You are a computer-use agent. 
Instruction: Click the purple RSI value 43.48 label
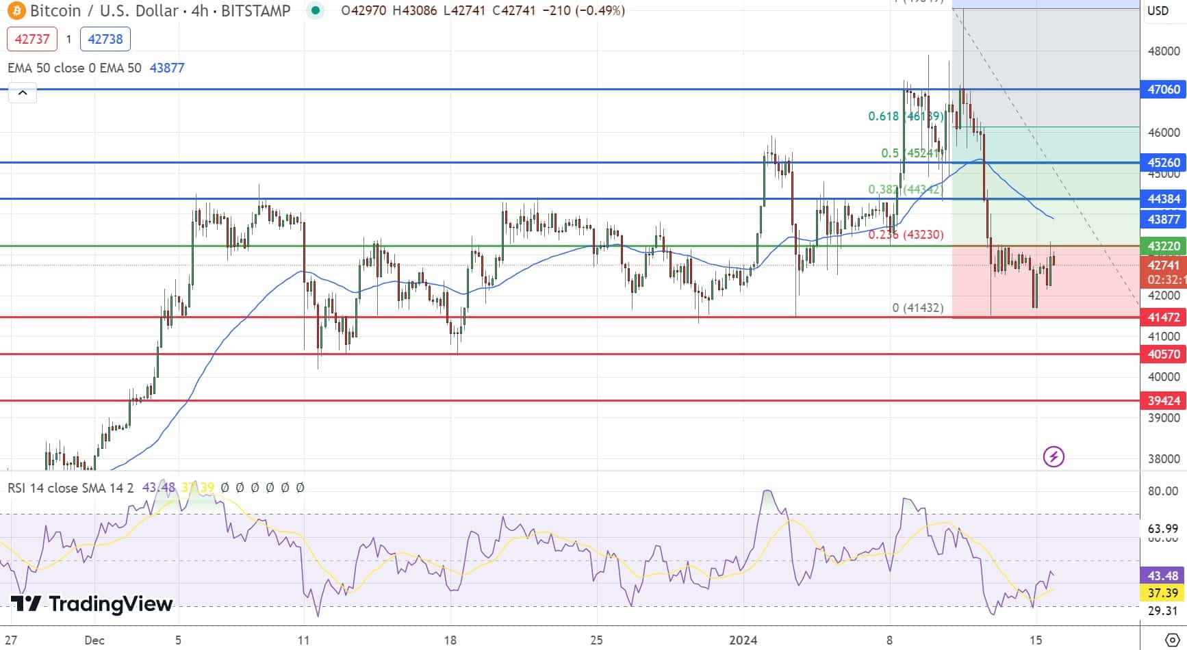point(1163,576)
